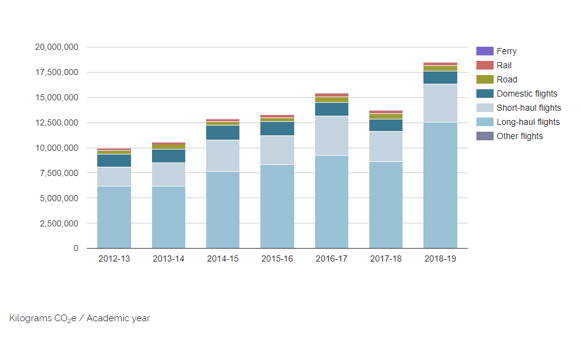Viewport: 581px width, 344px height.
Task: Click the 2018-19 domestic flights bar segment
Action: pyautogui.click(x=440, y=78)
